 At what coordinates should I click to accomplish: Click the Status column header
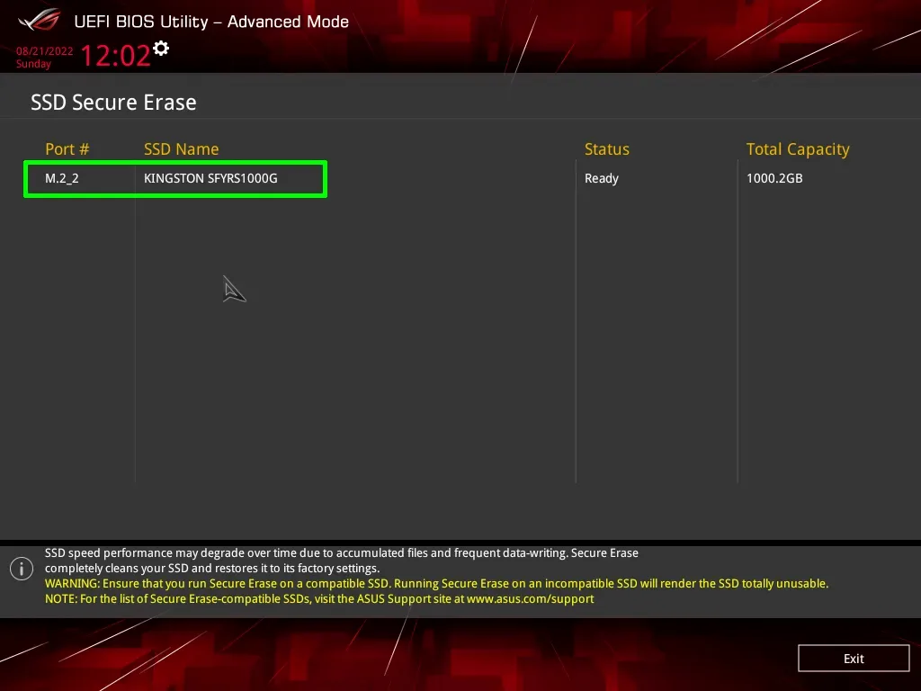[607, 149]
